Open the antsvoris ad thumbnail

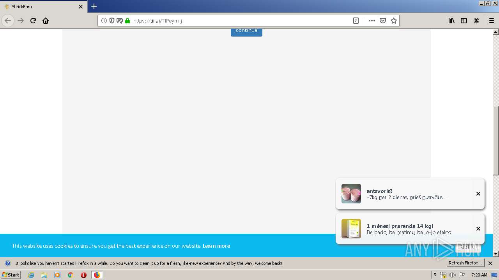point(351,194)
